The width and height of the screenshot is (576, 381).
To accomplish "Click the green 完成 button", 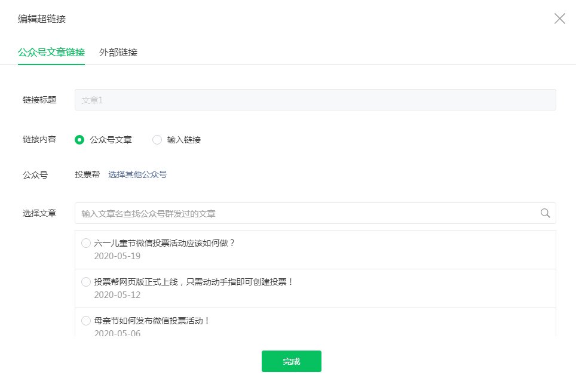I will click(291, 361).
